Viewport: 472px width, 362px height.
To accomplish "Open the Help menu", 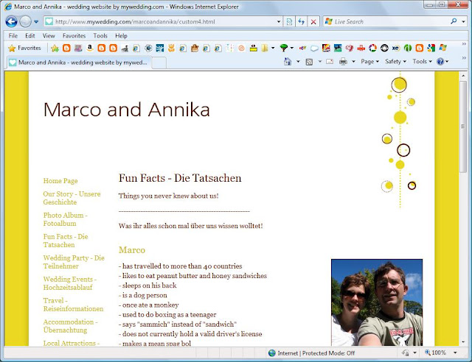I will (121, 36).
